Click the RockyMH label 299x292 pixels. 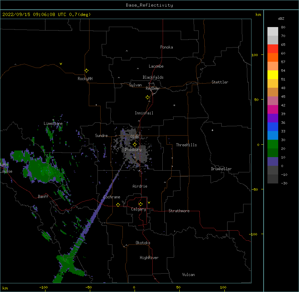click(85, 79)
